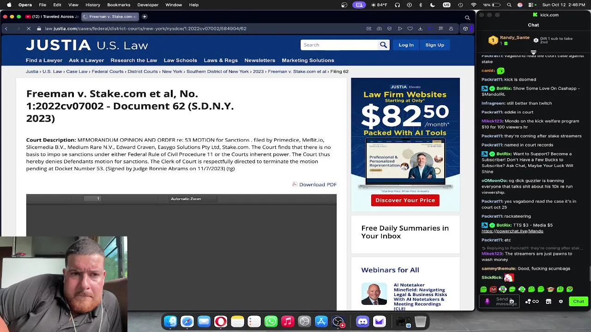This screenshot has height=332, width=591.
Task: Click the Justia search magnifier button
Action: click(383, 45)
